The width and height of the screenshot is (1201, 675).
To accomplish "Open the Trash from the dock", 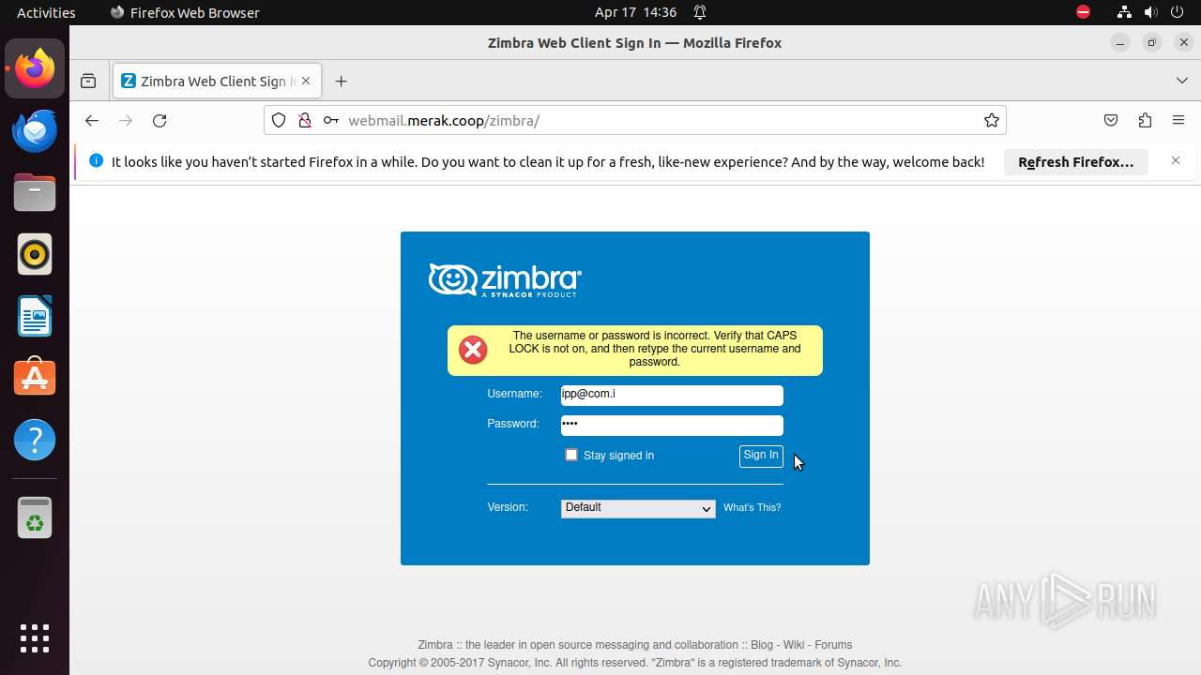I will point(35,518).
